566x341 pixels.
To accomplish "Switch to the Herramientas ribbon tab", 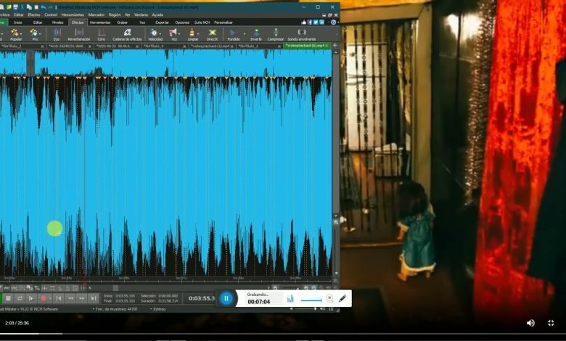I will point(100,22).
